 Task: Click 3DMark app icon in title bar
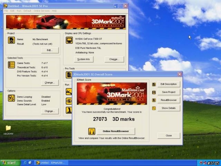pyautogui.click(x=6, y=6)
